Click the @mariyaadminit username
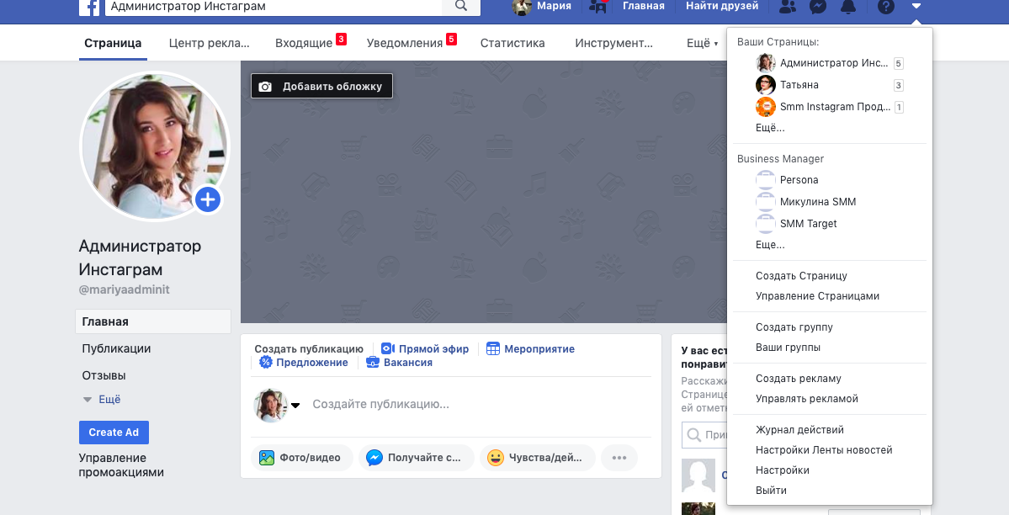1009x515 pixels. pyautogui.click(x=125, y=289)
